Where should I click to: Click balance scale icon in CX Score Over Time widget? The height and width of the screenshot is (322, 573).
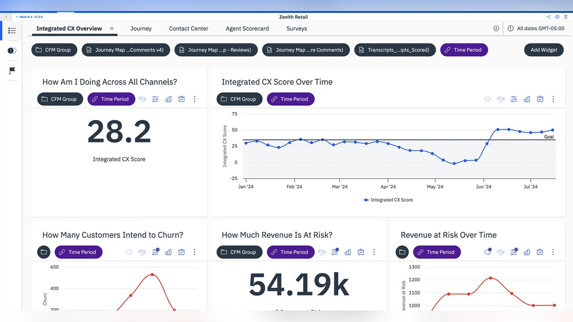point(500,99)
